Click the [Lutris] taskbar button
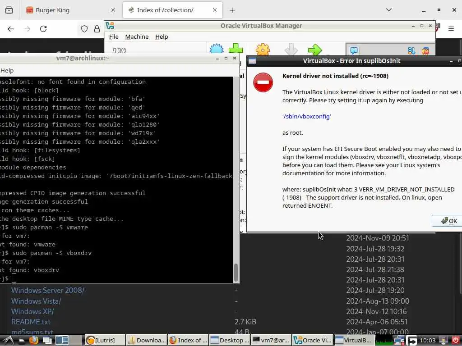The image size is (462, 346). click(105, 340)
